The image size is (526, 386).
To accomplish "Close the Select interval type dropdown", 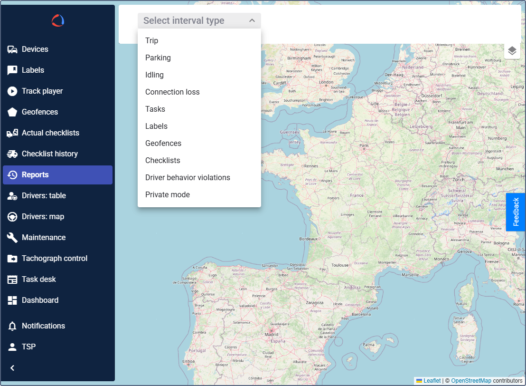I will pyautogui.click(x=252, y=20).
